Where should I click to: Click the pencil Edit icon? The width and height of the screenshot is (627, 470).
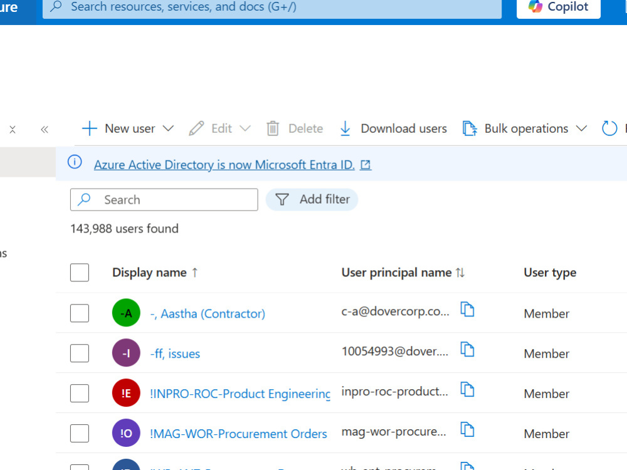pos(196,128)
